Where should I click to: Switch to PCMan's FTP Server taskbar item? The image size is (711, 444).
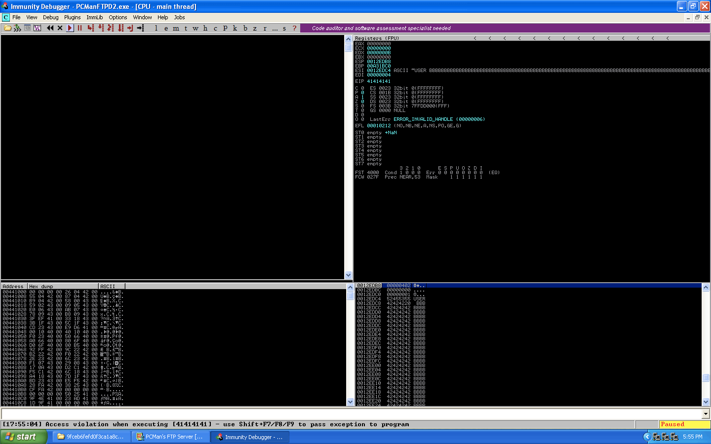[x=170, y=437]
